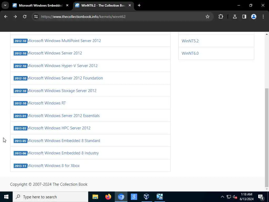This screenshot has width=269, height=202.
Task: Open File Explorer from the taskbar
Action: pyautogui.click(x=95, y=197)
